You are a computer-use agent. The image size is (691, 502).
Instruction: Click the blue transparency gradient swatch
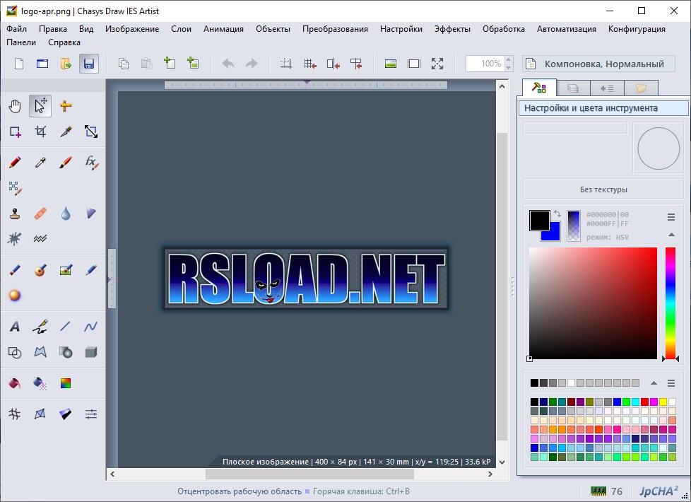pos(573,226)
